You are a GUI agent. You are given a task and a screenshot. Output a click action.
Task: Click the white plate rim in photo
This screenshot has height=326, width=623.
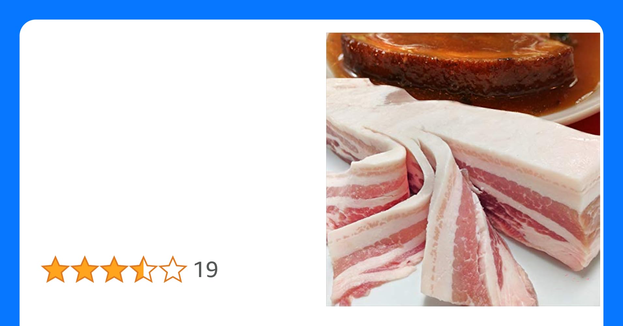coord(584,112)
